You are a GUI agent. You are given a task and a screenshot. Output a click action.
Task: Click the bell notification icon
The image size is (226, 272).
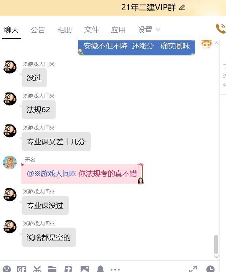coord(100,269)
